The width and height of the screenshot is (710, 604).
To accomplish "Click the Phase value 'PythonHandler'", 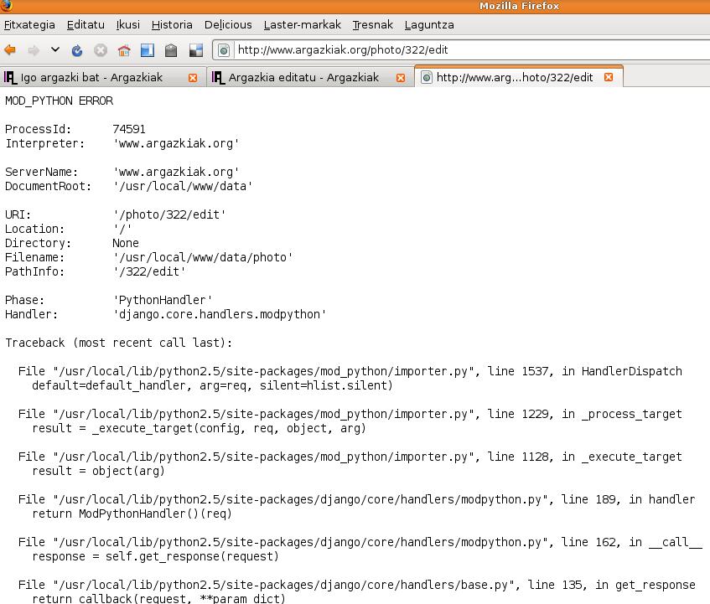I will 162,301.
